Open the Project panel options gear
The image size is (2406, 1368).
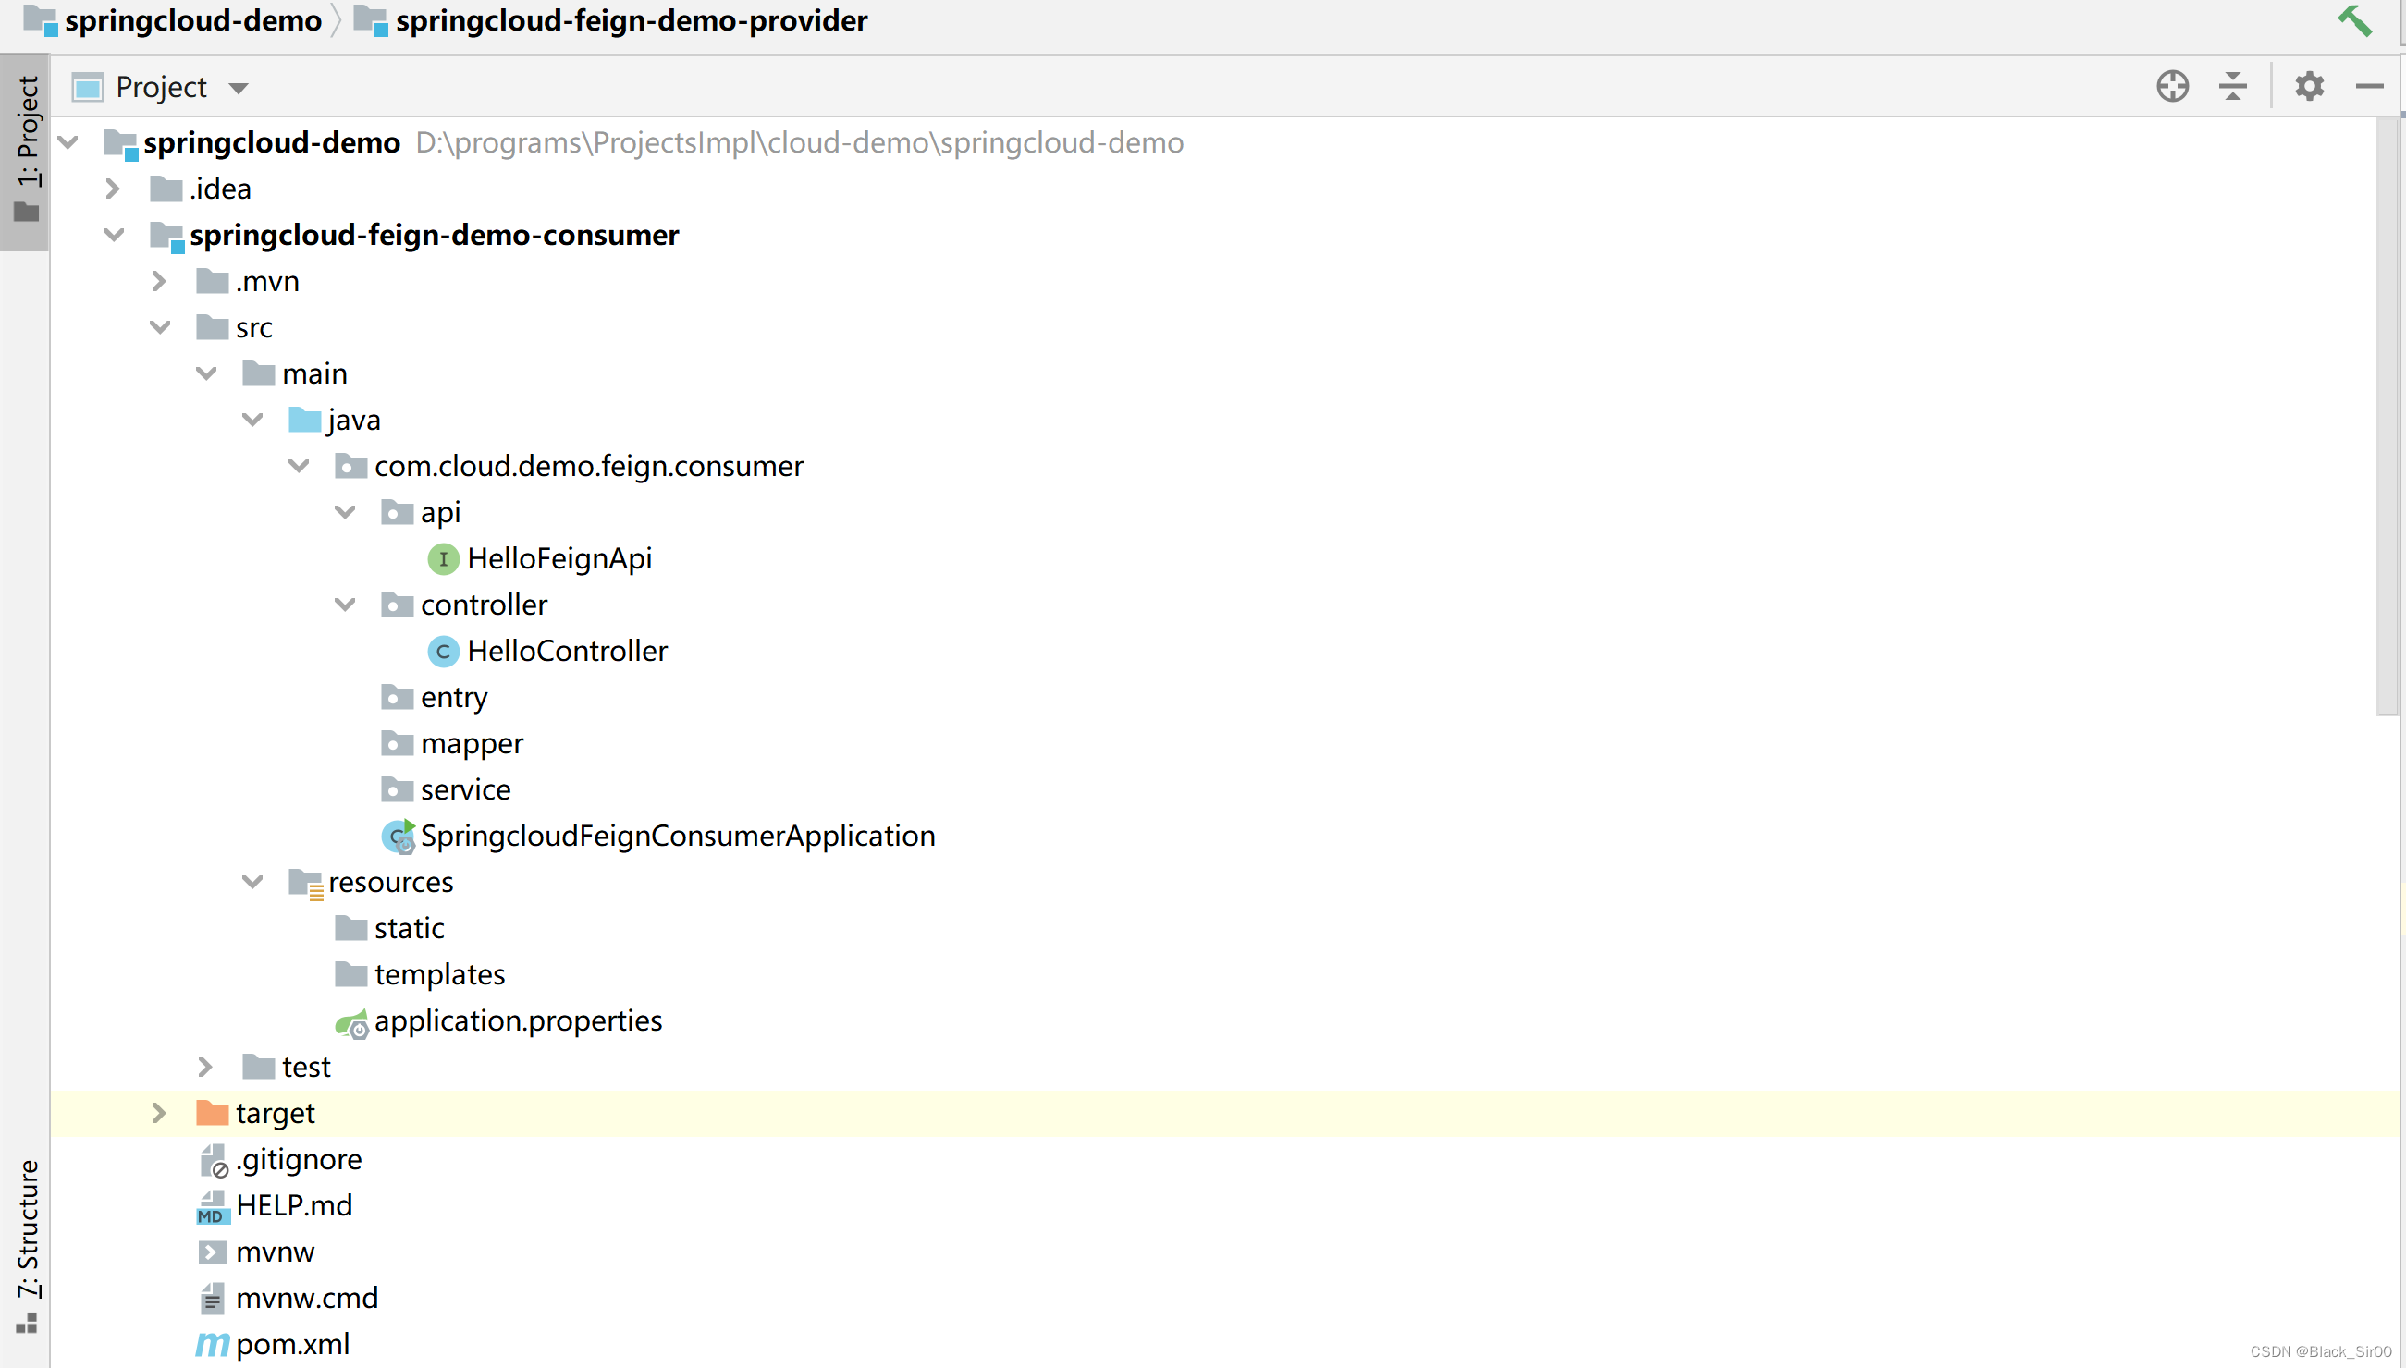(x=2310, y=85)
